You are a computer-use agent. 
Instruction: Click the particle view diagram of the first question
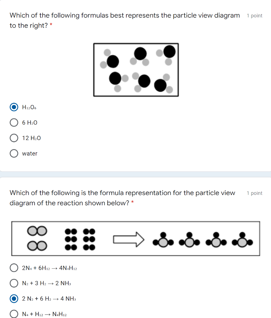(136, 70)
